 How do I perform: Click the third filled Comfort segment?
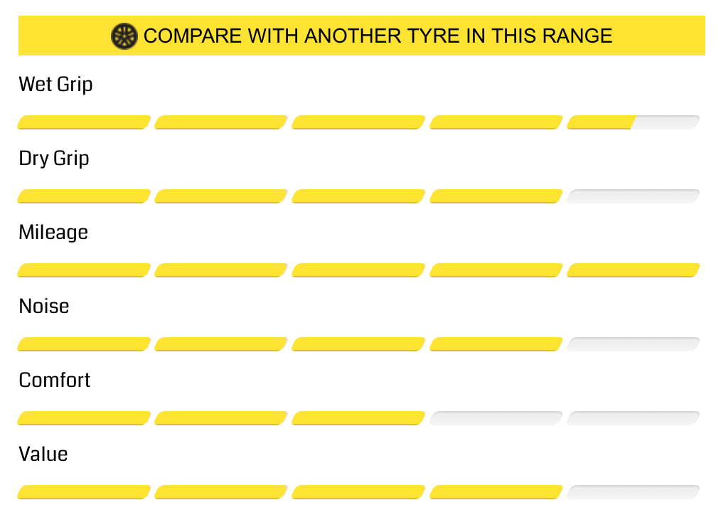point(358,418)
